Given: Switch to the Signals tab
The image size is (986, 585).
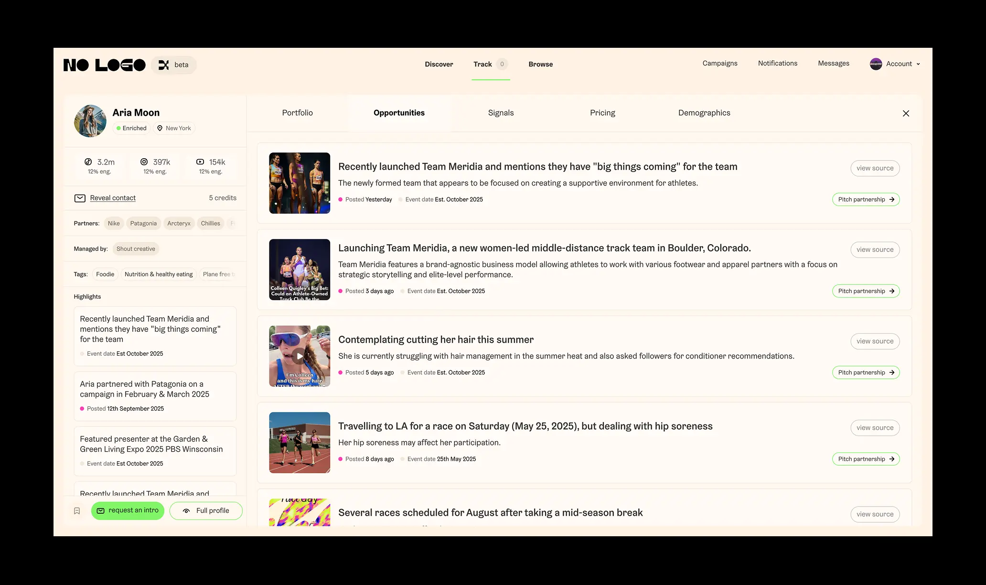Looking at the screenshot, I should (x=501, y=113).
